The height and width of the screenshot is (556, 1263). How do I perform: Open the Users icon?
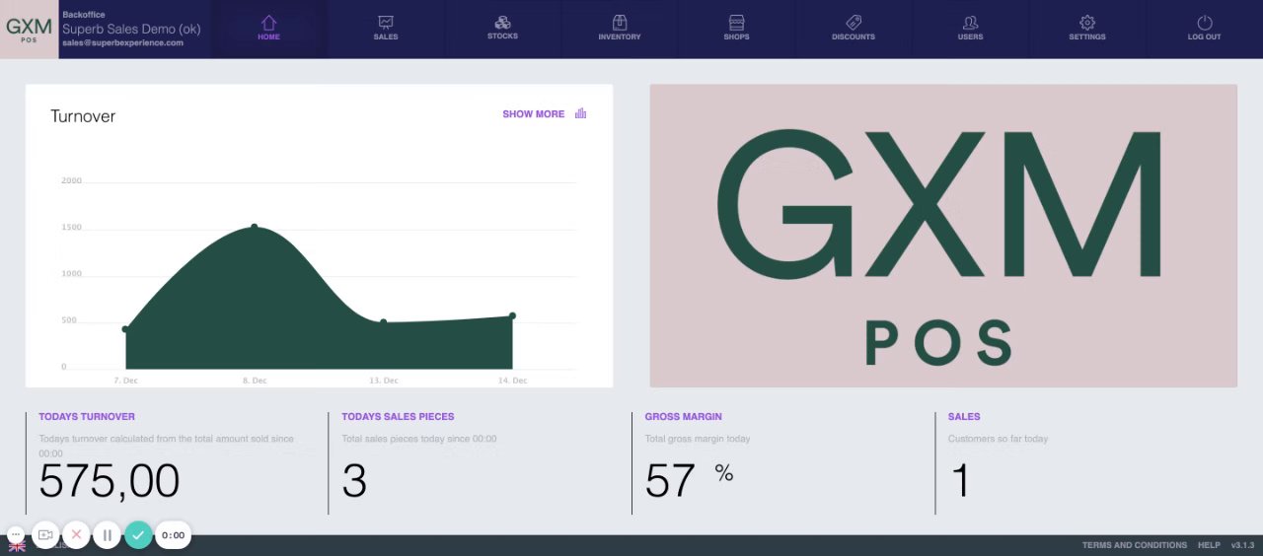click(x=970, y=22)
